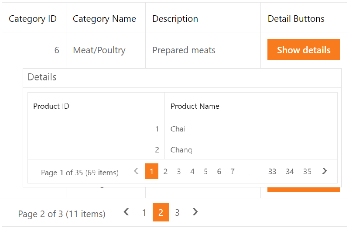Go to page 3 in main pager
349x228 pixels.
pos(177,213)
